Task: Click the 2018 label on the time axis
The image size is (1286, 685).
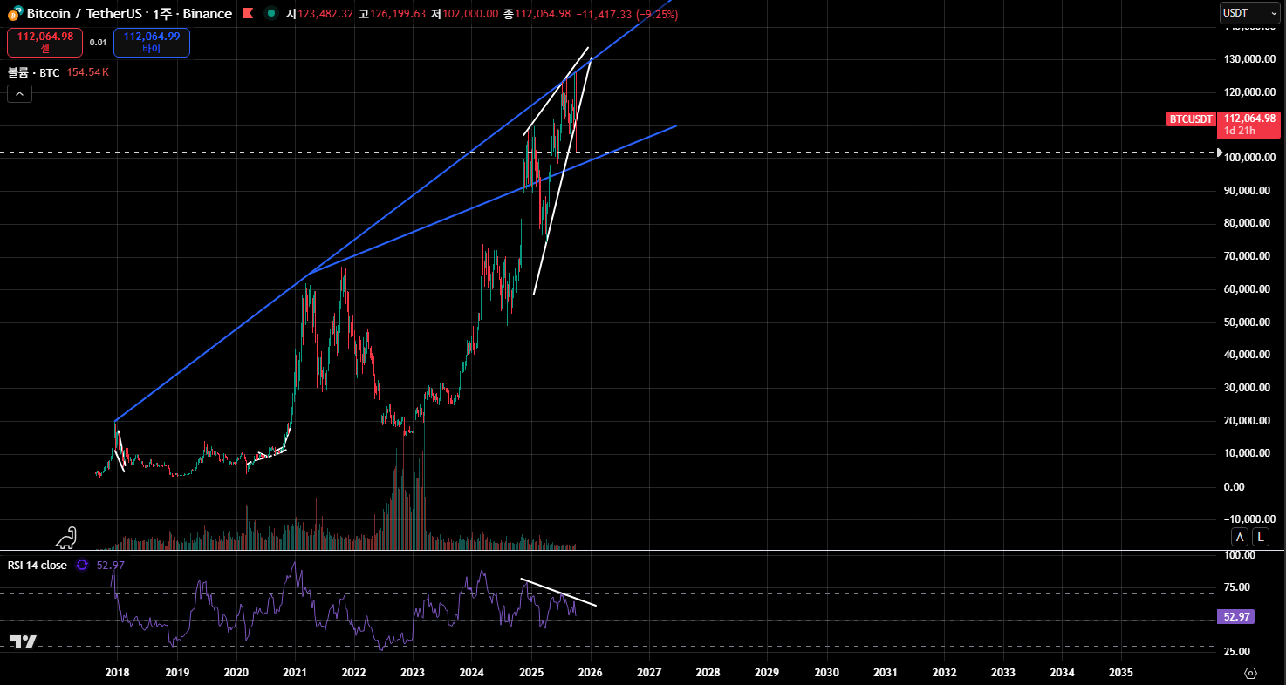Action: pyautogui.click(x=117, y=673)
